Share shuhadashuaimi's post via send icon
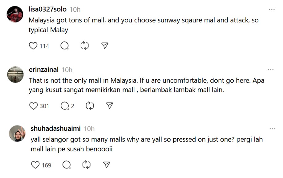 point(107,165)
